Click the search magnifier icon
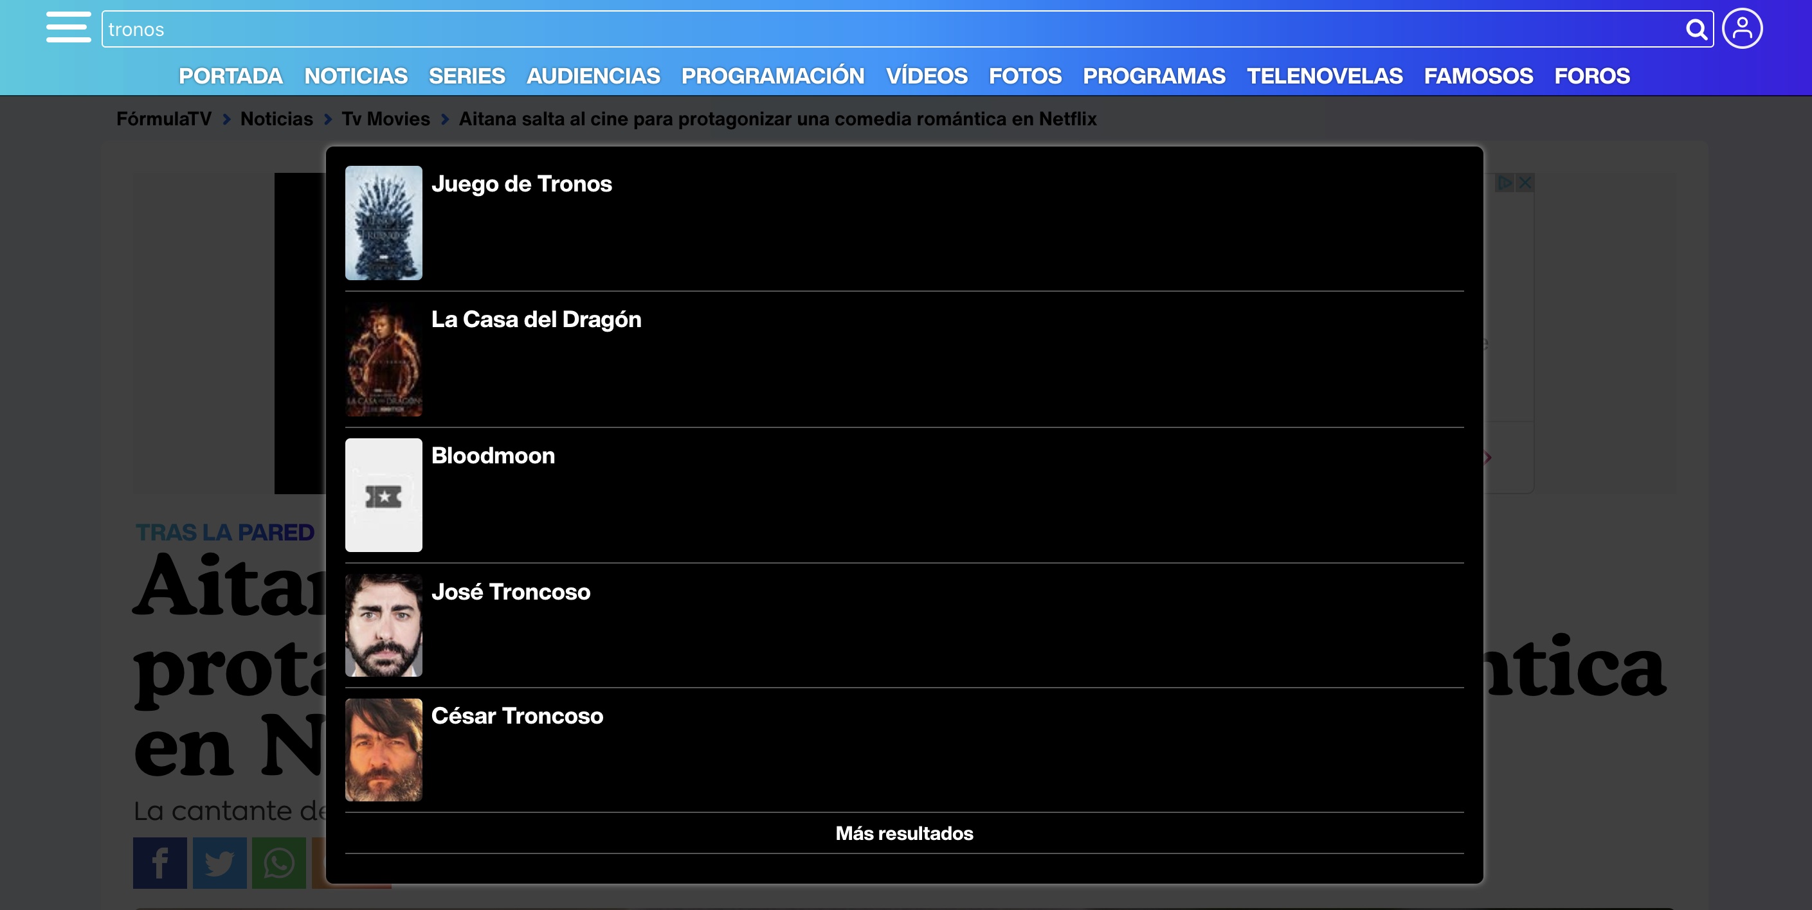 coord(1696,30)
